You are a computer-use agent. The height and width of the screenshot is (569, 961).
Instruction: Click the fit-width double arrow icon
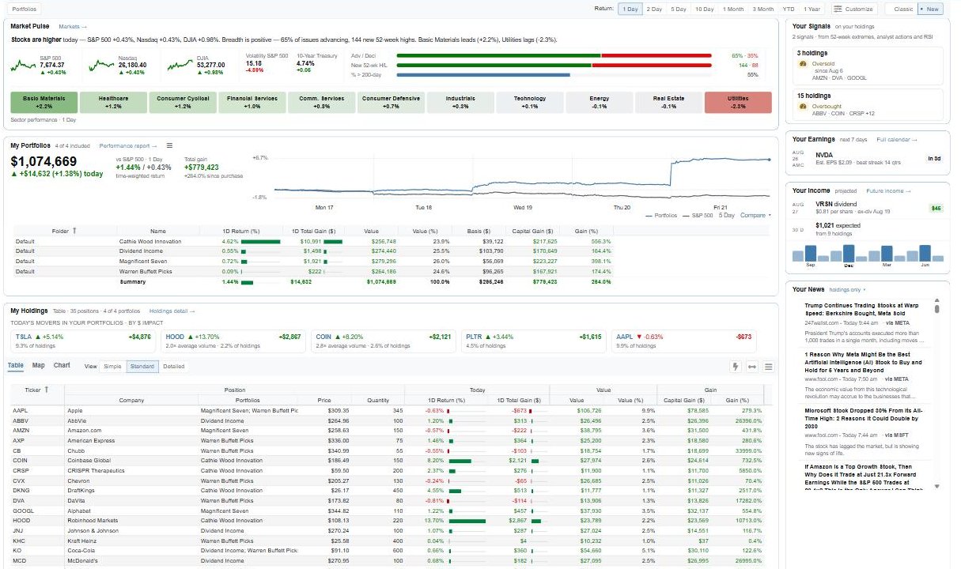coord(752,367)
